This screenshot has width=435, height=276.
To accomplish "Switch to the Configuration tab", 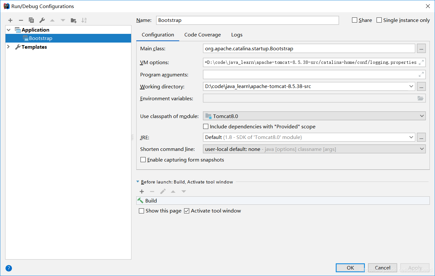I will click(158, 35).
